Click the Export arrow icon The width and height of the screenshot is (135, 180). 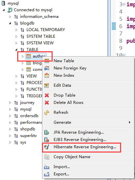point(47,174)
